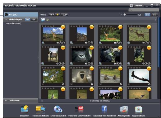Click info icon on first giraffe photo
Screen dimensions: 161x118
[57, 43]
